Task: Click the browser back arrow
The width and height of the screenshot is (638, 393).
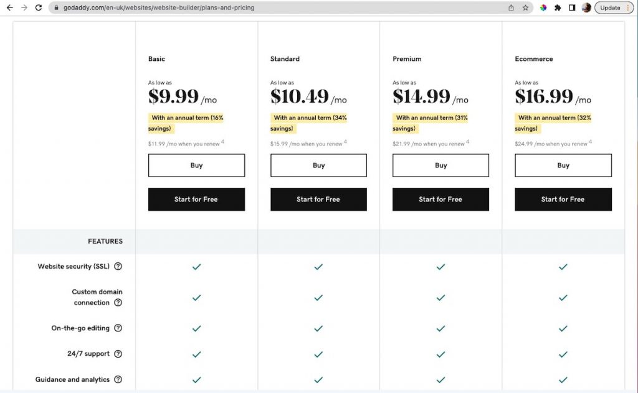Action: (x=10, y=7)
